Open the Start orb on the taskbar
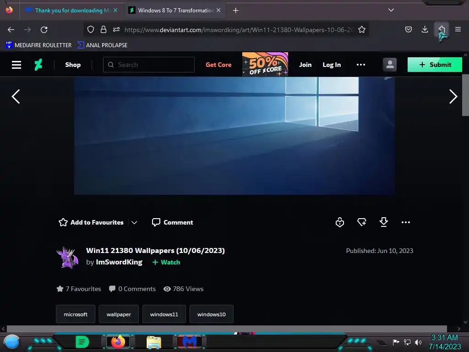 click(x=12, y=342)
